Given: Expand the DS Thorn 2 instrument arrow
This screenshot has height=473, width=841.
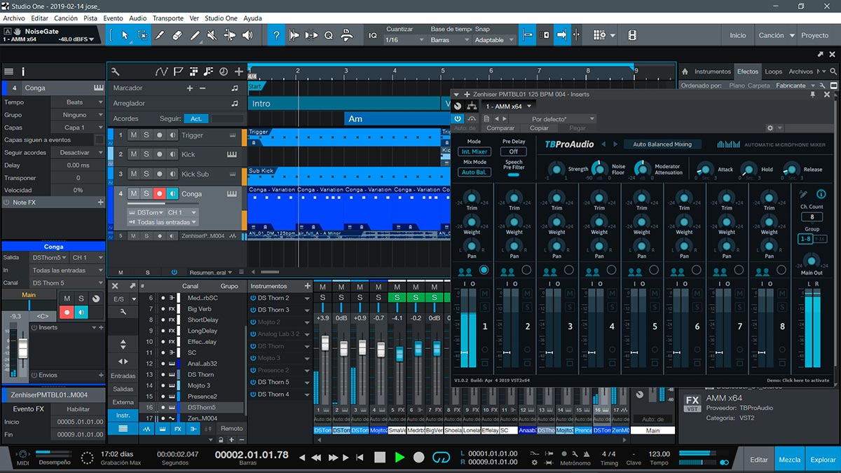Looking at the screenshot, I should point(307,298).
